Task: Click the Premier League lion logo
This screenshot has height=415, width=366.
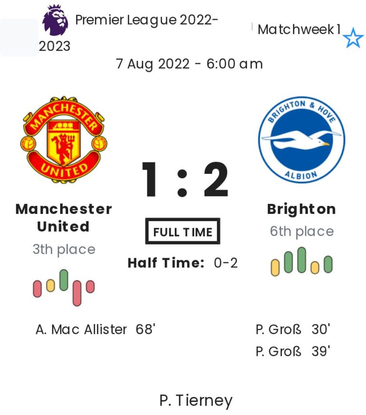Action: pyautogui.click(x=55, y=21)
